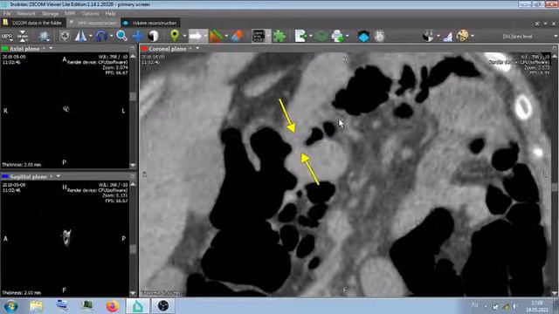Open File Explorer from the taskbar
The image size is (559, 314).
(37, 306)
